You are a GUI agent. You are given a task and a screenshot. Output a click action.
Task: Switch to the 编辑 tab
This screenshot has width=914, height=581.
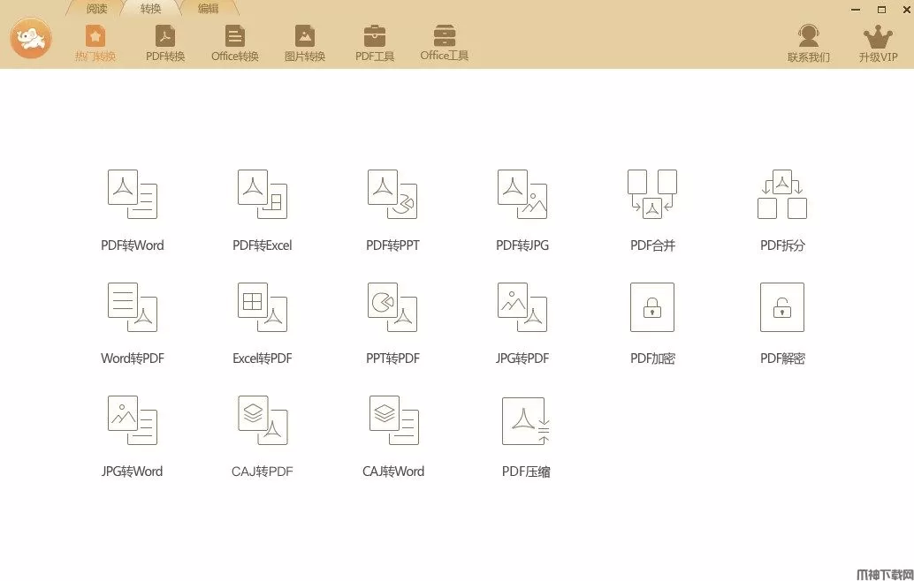(208, 8)
